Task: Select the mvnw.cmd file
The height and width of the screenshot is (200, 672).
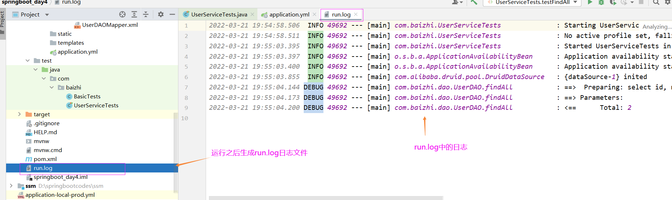Action: 44,150
